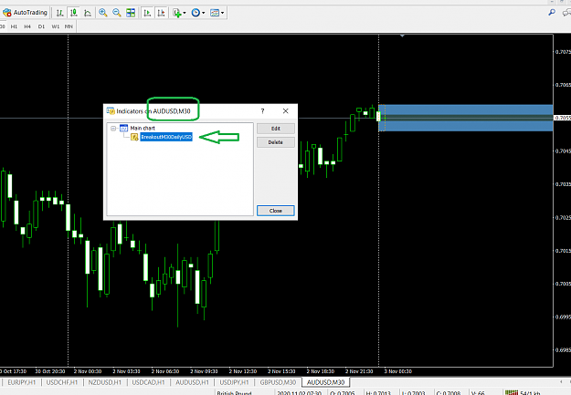Collapse the Main chart tree node

113,128
